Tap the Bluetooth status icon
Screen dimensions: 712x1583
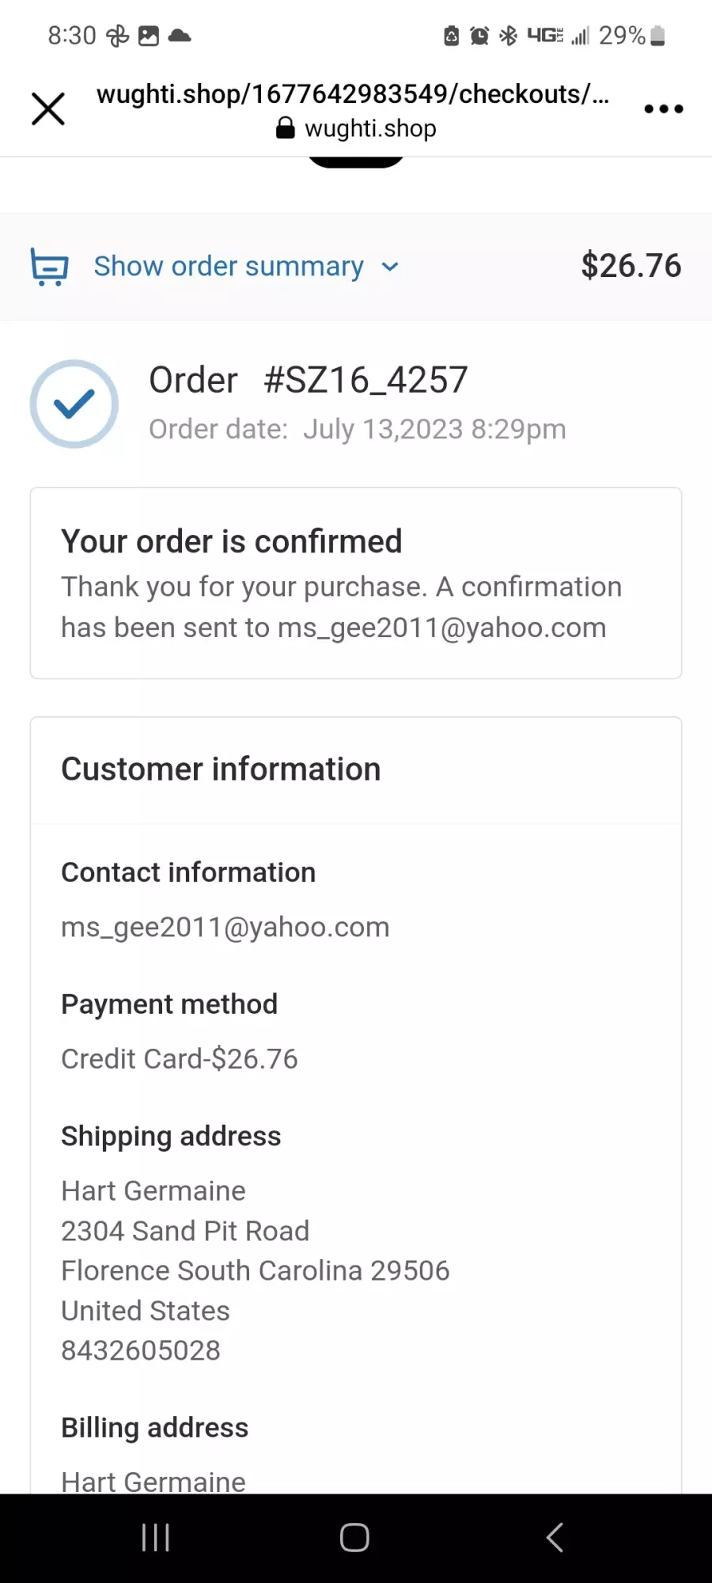[508, 36]
